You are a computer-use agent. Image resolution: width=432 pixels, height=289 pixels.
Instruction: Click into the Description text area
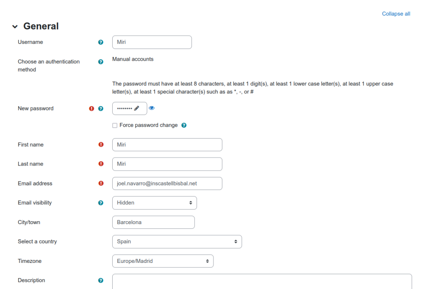point(262,281)
